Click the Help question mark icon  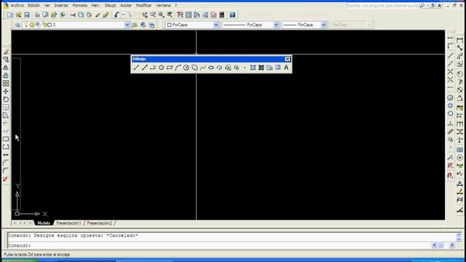(232, 15)
